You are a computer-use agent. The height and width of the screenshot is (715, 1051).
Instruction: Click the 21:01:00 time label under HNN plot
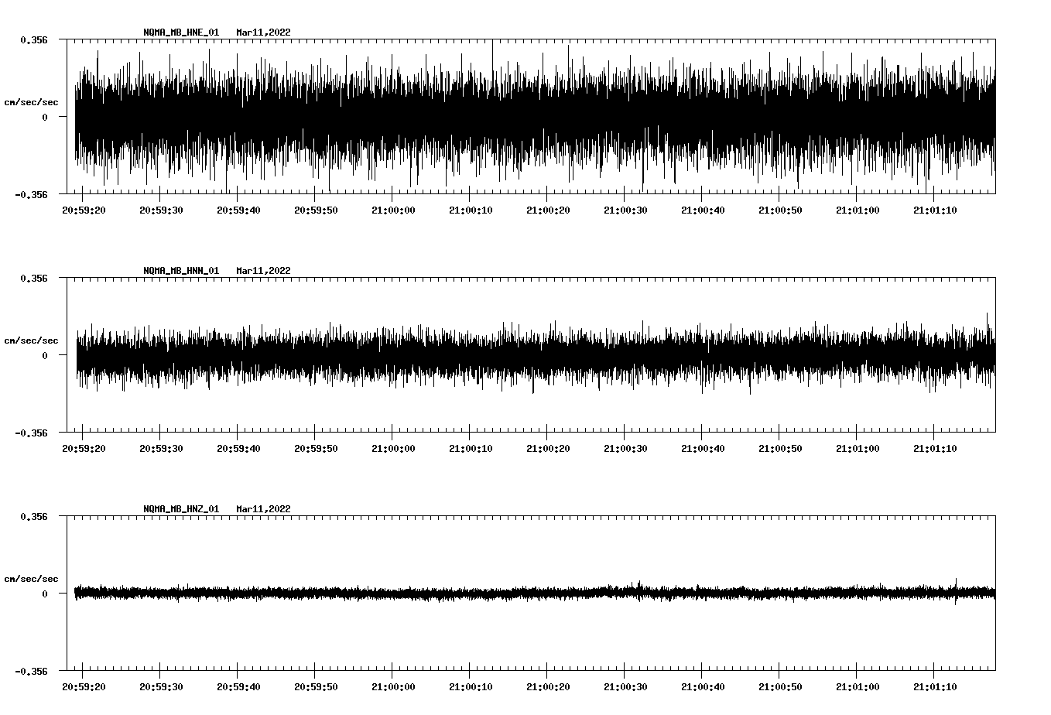point(858,449)
